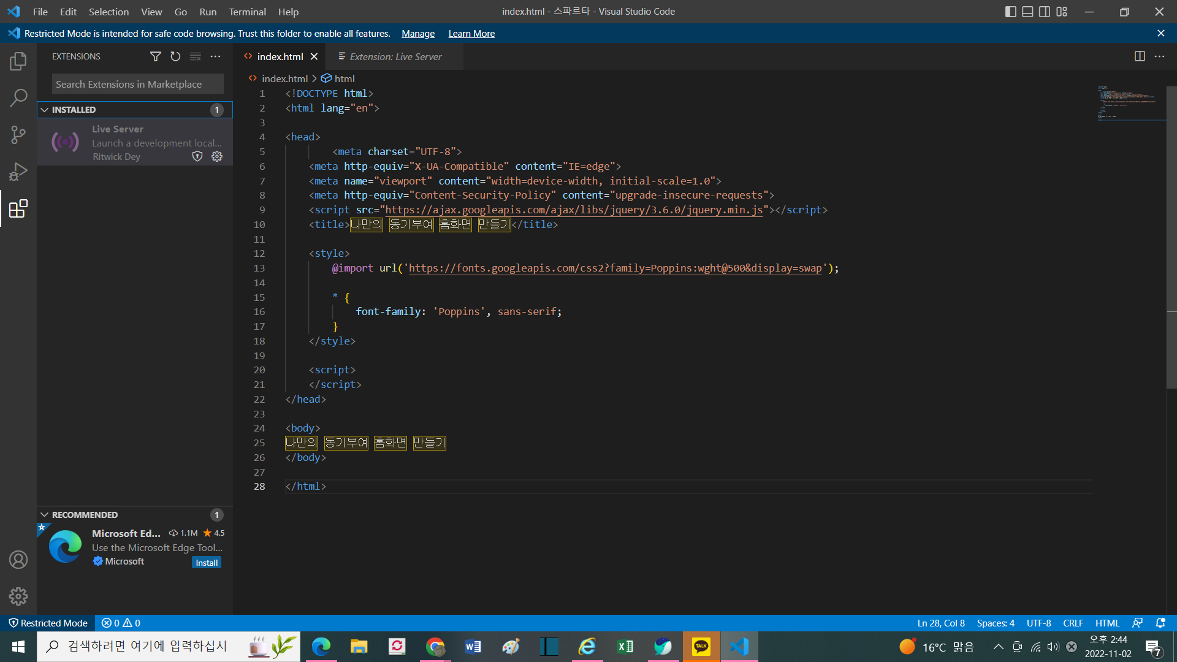Click html element in the breadcrumb
Viewport: 1177px width, 662px height.
(x=345, y=78)
